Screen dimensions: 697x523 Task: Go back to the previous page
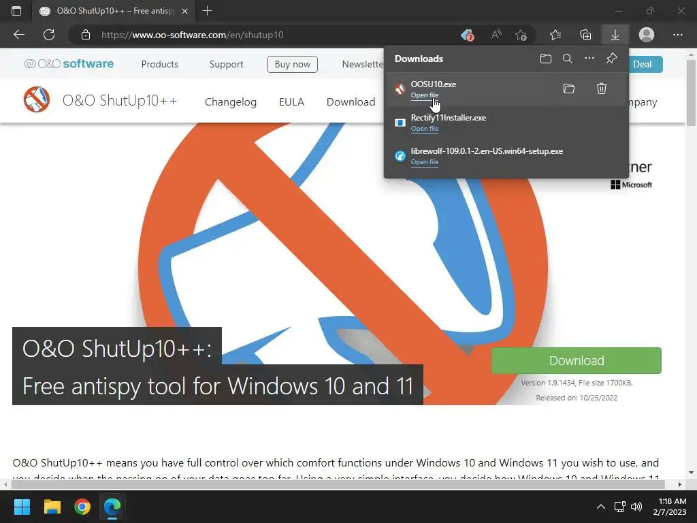pos(18,35)
